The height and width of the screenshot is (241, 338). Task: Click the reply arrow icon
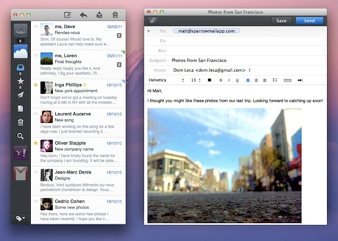coord(83,15)
